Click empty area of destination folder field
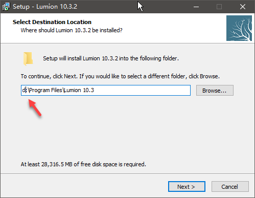This screenshot has width=255, height=198. point(142,90)
